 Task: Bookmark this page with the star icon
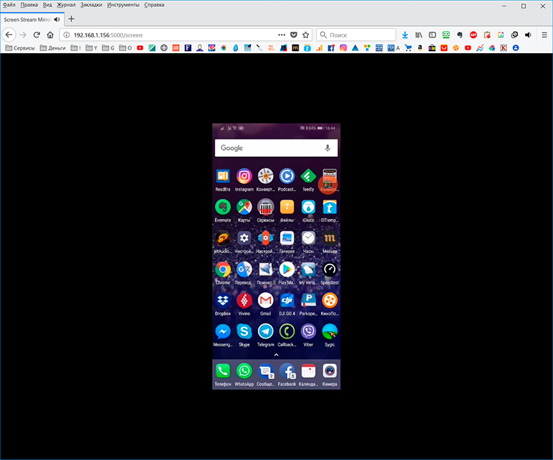click(306, 35)
